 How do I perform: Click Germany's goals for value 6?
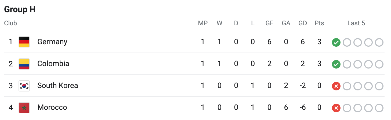pos(269,42)
